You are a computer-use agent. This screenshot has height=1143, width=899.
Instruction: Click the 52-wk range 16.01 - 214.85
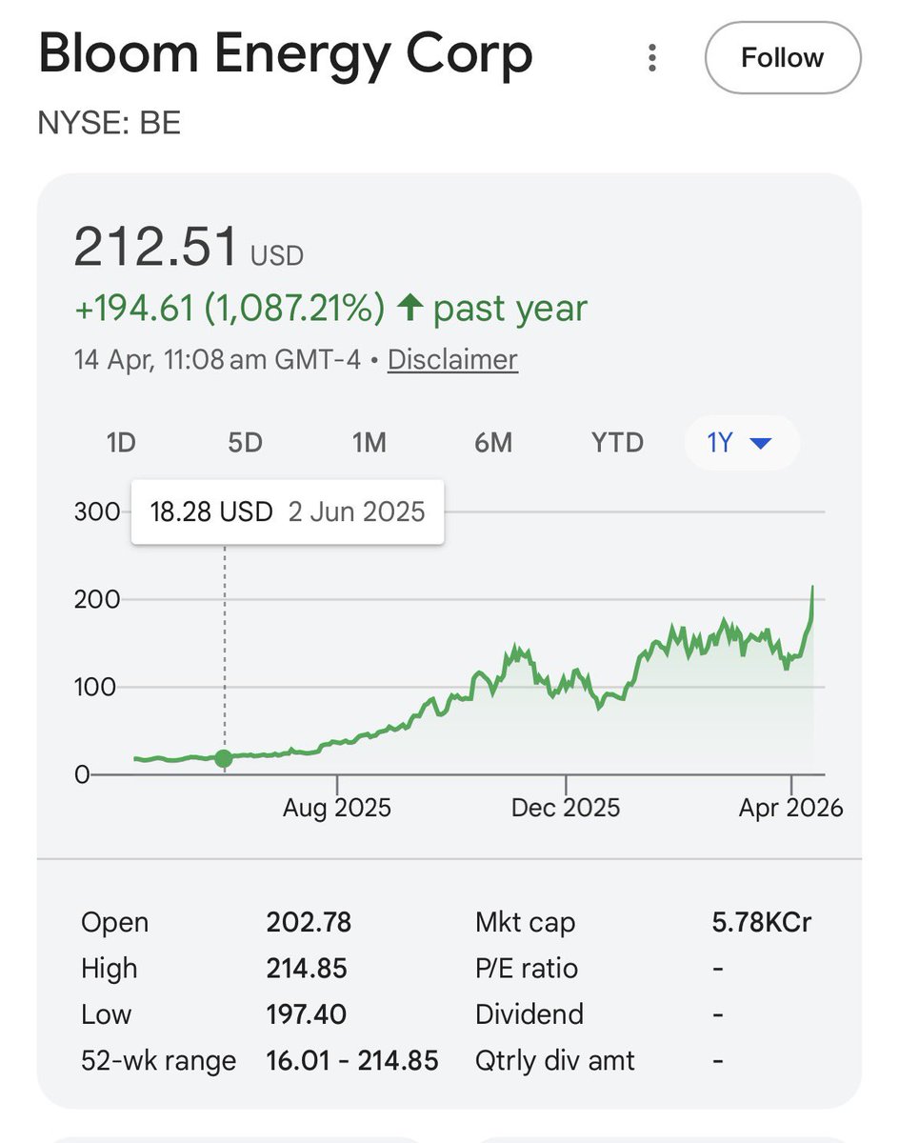pyautogui.click(x=352, y=1060)
